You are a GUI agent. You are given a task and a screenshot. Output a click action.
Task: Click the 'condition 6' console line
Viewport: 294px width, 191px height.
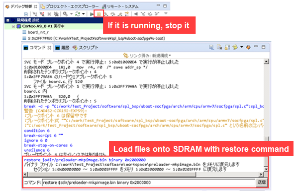(x=37, y=130)
